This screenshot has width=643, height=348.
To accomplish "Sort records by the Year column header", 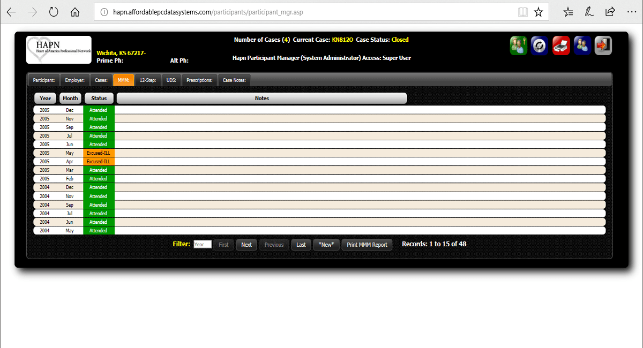I will coord(45,98).
